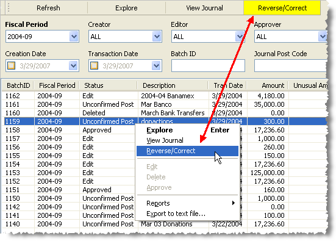Choose Export to text file…
The height and width of the screenshot is (241, 336).
point(187,214)
